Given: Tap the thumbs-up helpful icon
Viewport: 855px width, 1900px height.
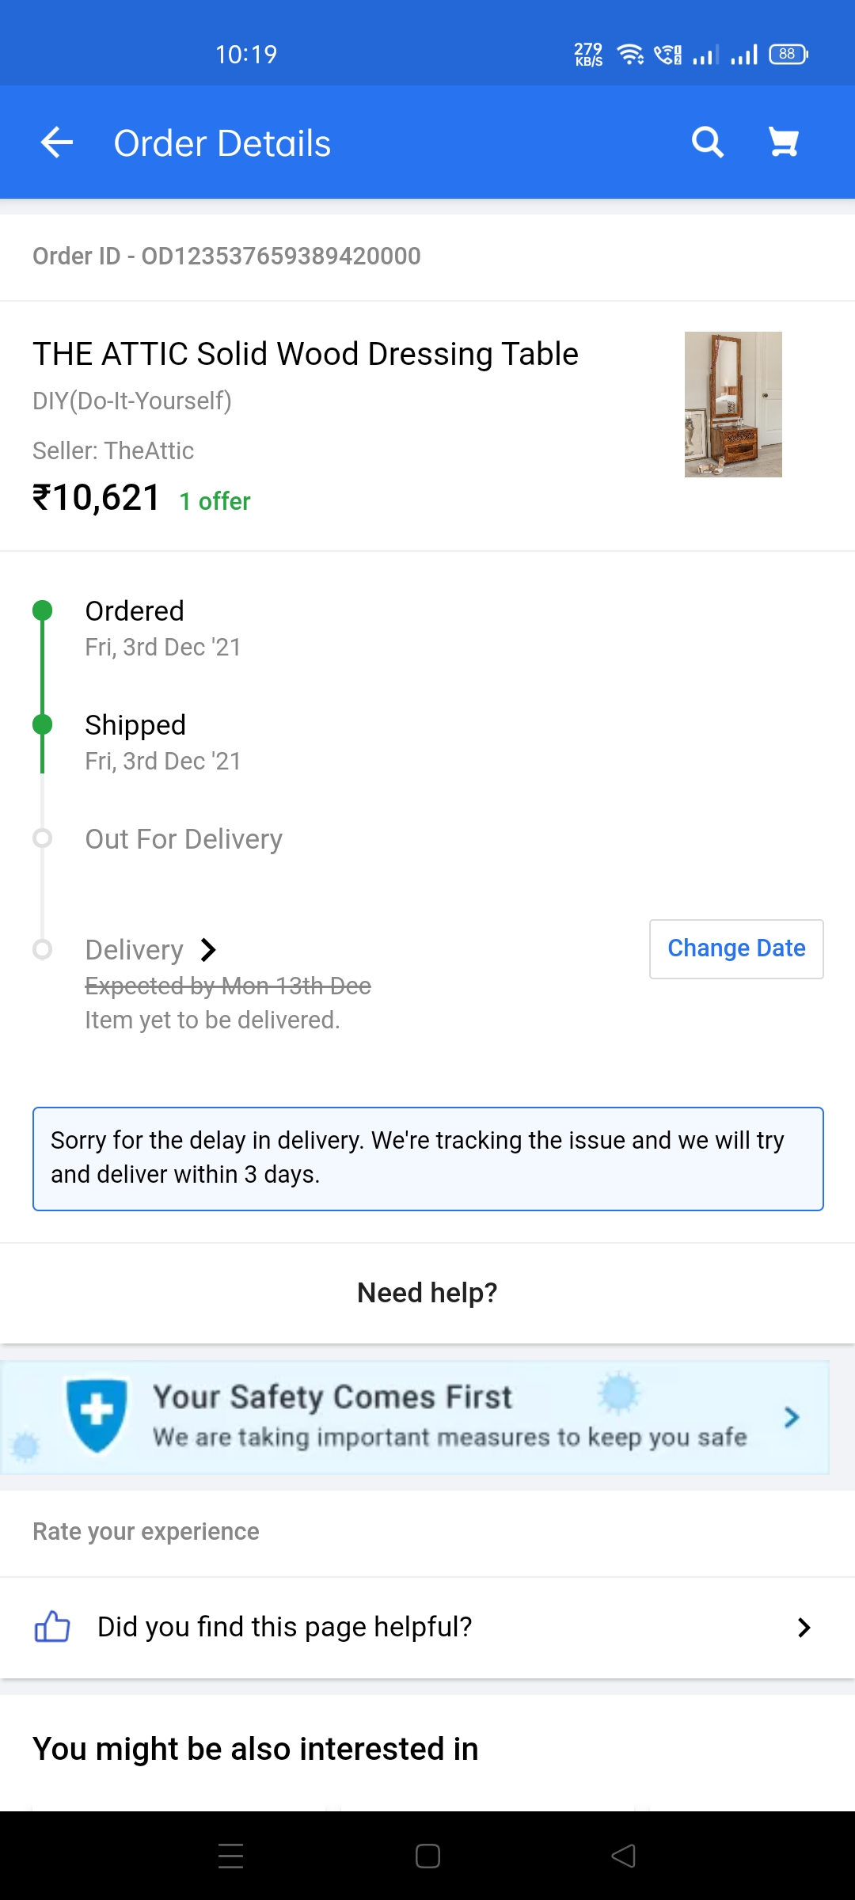Looking at the screenshot, I should 52,1627.
